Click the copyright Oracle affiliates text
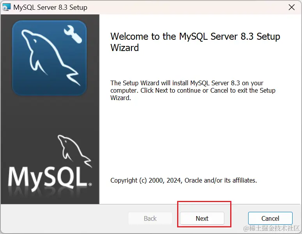The height and width of the screenshot is (234, 302). (x=183, y=180)
